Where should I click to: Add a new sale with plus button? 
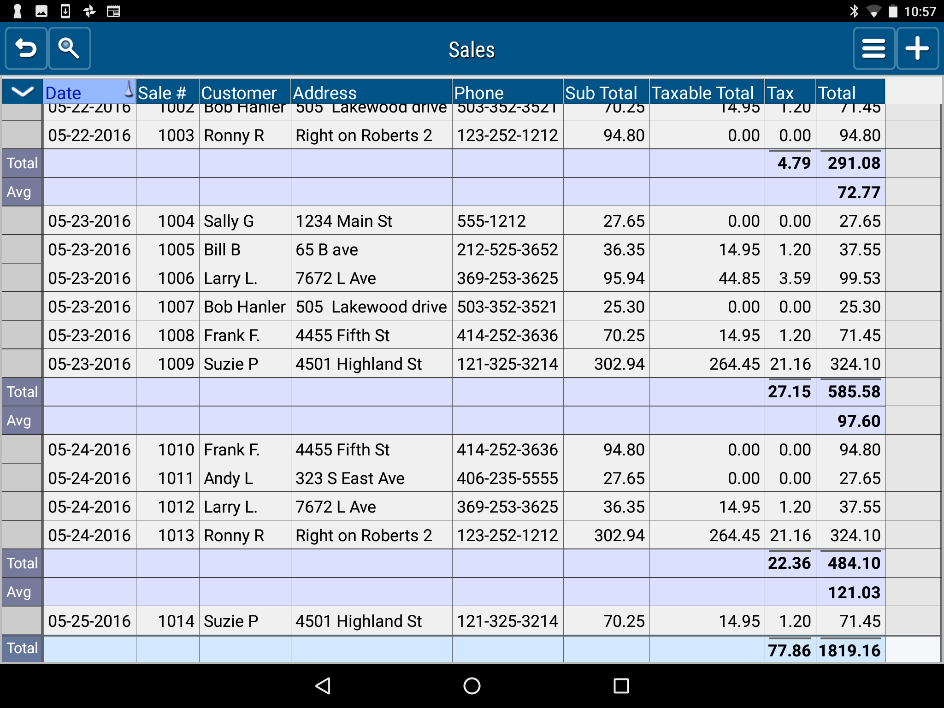(917, 48)
